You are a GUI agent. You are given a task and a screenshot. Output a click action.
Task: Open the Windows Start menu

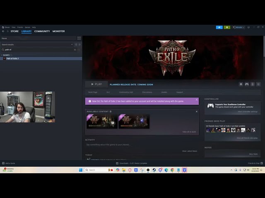[81, 170]
